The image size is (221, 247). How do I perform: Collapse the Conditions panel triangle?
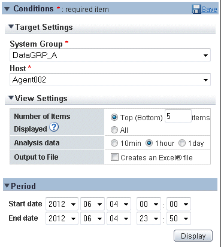(x=7, y=9)
